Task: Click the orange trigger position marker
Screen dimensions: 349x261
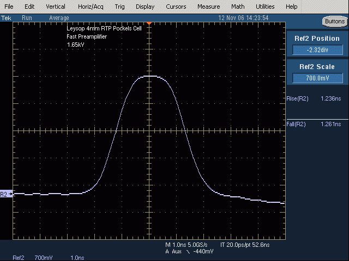Action: pyautogui.click(x=149, y=23)
